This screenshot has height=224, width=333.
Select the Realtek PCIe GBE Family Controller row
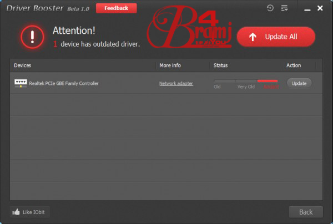[166, 83]
